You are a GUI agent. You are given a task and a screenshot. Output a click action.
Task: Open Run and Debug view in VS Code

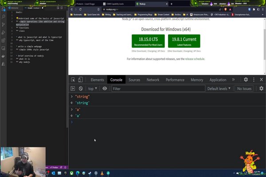point(3,32)
